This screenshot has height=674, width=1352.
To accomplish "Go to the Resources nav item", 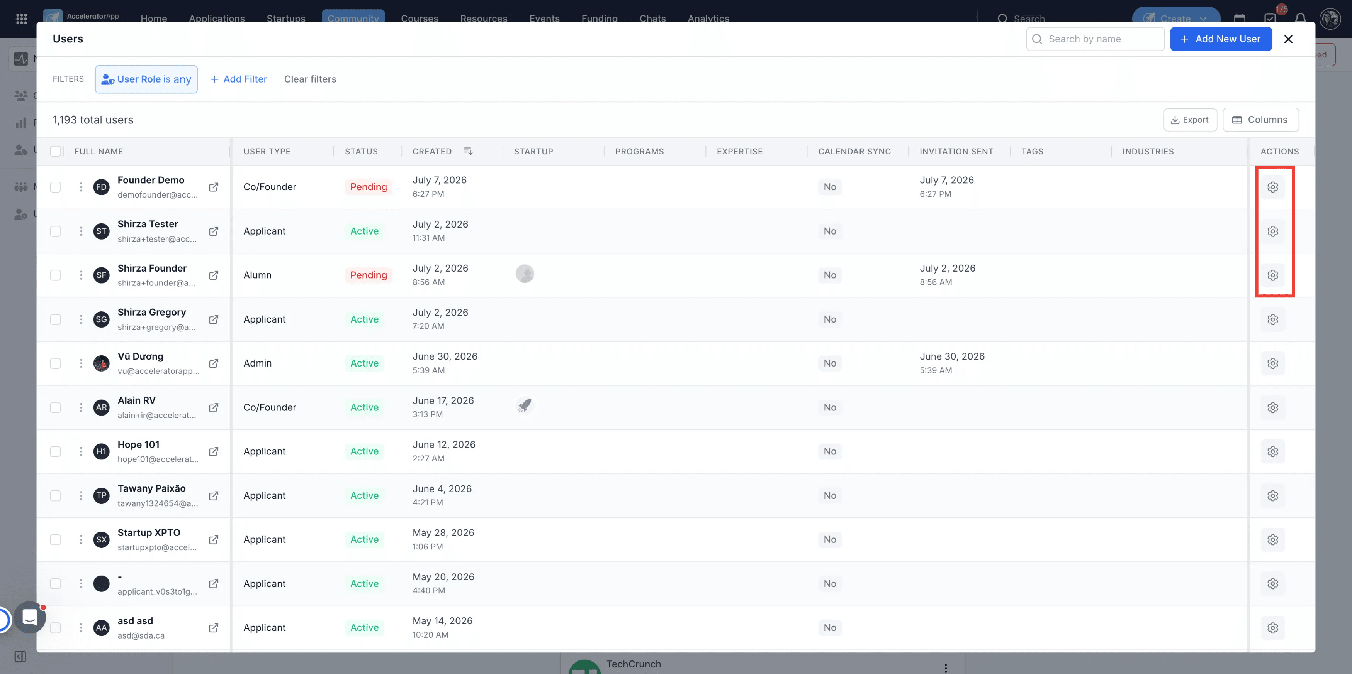I will (483, 19).
